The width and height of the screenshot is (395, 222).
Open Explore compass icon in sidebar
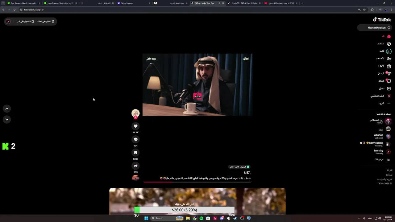[389, 44]
